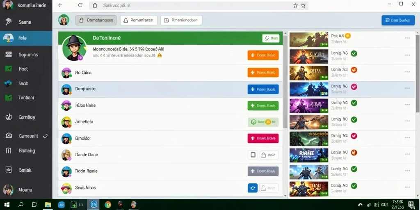The height and width of the screenshot is (210, 420).
Task: Open the Chrome icon on the taskbar
Action: tap(108, 205)
